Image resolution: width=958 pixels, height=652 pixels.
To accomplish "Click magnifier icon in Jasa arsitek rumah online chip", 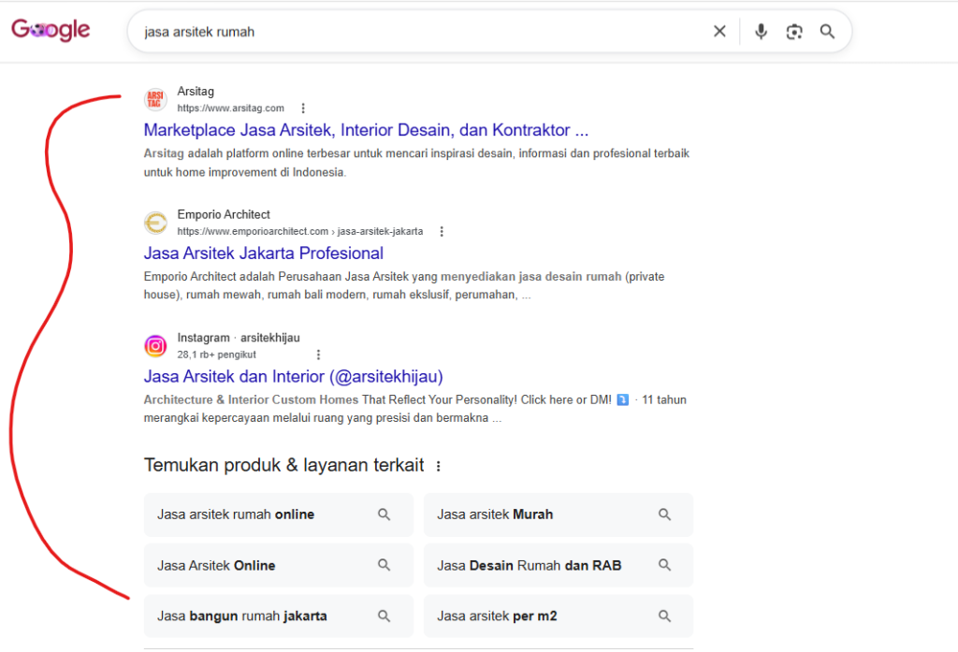I will (384, 514).
